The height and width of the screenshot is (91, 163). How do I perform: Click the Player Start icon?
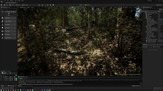(3, 31)
